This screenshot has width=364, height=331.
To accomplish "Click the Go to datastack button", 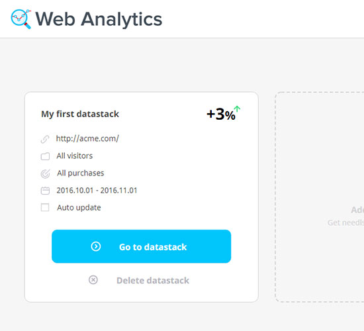I will [x=142, y=246].
